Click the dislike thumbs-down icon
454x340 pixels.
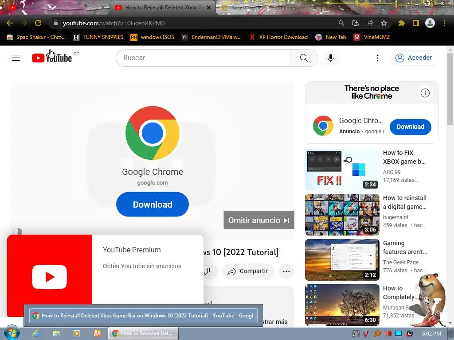(207, 271)
